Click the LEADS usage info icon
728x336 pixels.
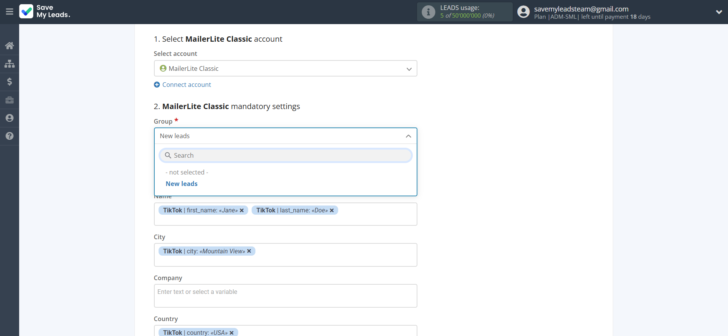point(428,12)
